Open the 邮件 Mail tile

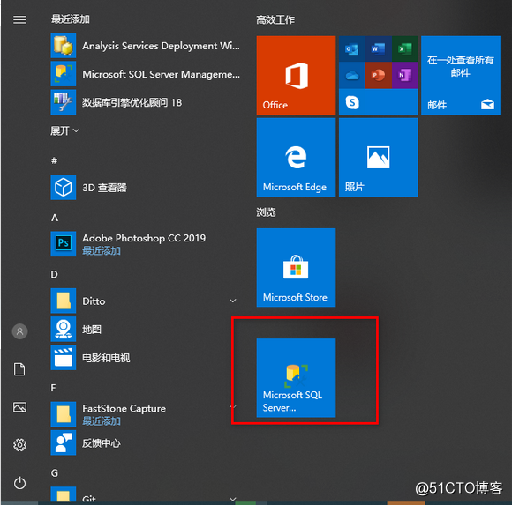click(x=461, y=75)
